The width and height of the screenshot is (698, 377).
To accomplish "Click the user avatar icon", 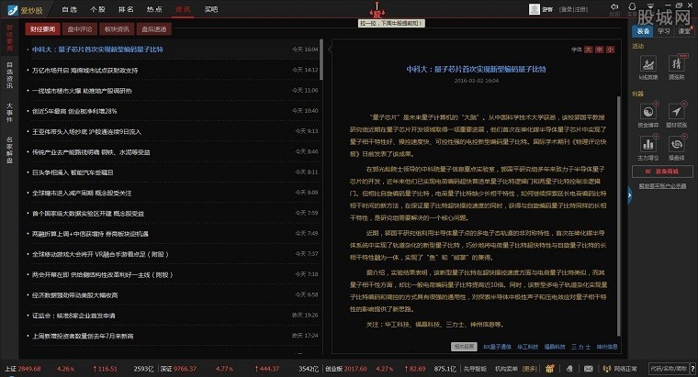I will coord(535,9).
